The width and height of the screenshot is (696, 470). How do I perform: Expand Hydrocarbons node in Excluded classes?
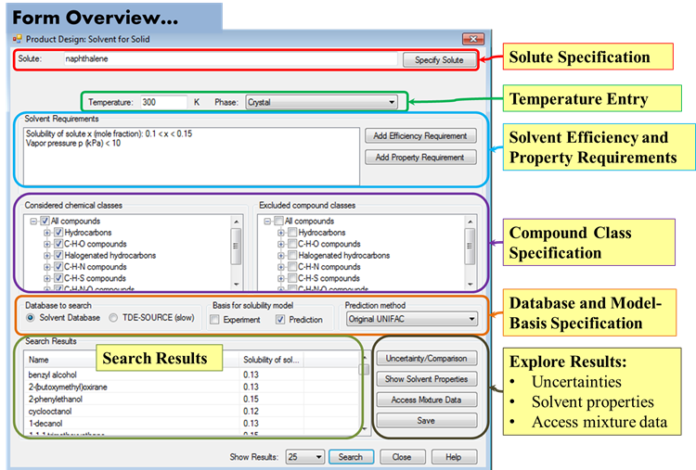(280, 233)
